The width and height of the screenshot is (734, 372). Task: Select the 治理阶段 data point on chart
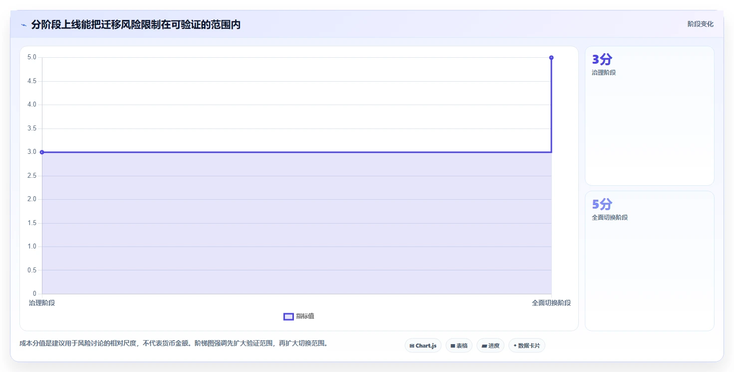pos(42,152)
